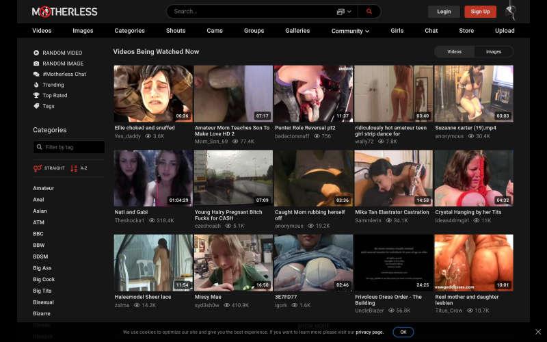547x342 pixels.
Task: Accept cookies with the OK button
Action: (403, 332)
